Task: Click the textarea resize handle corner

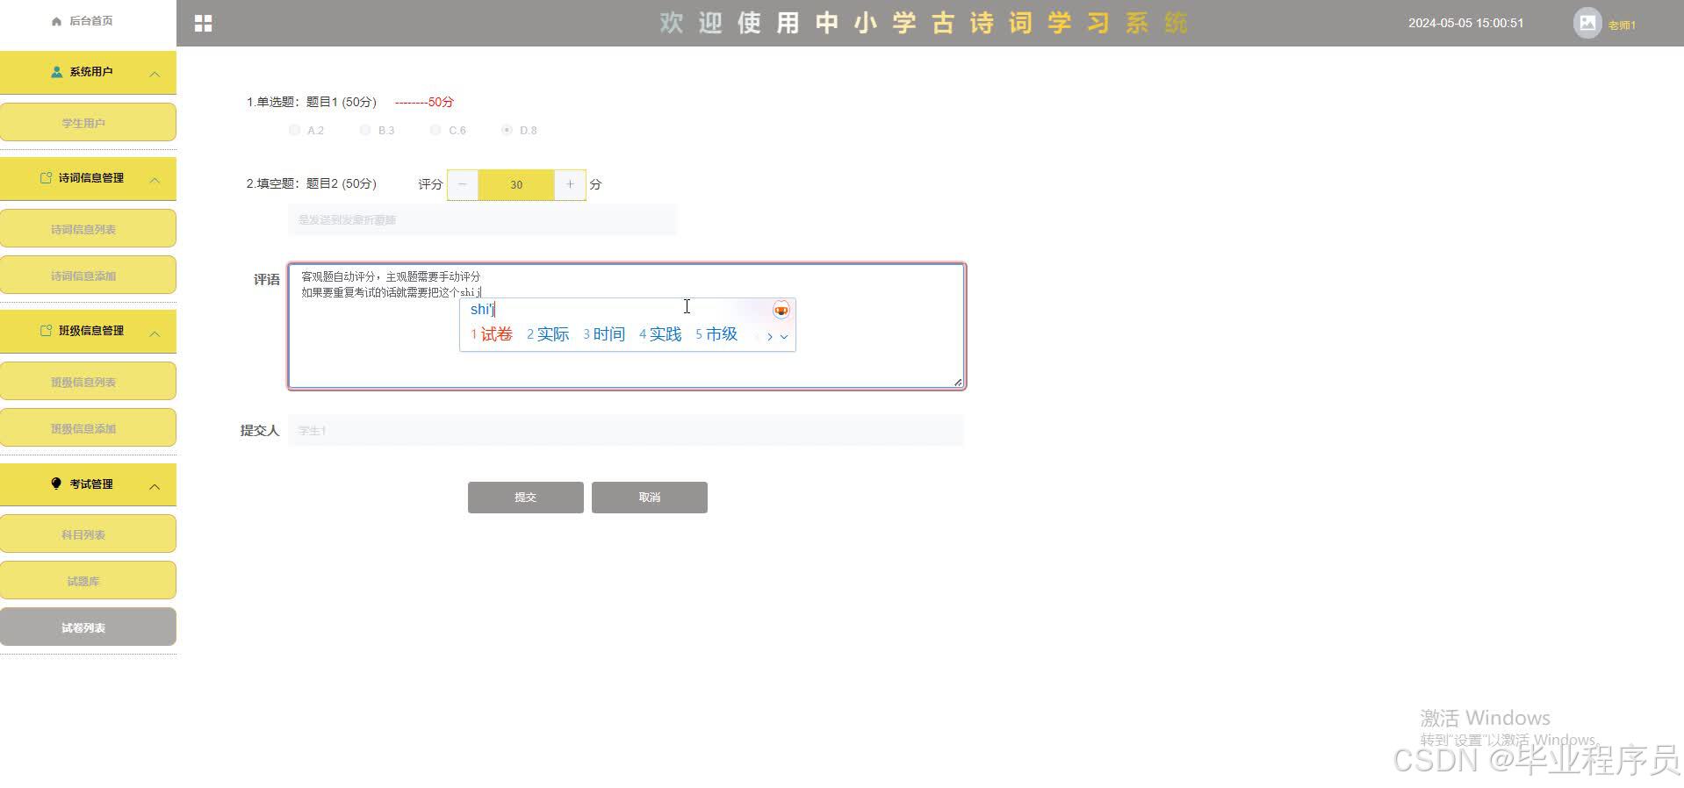Action: [958, 382]
